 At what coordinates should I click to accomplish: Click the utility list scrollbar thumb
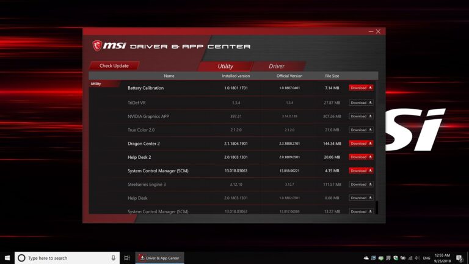click(377, 207)
